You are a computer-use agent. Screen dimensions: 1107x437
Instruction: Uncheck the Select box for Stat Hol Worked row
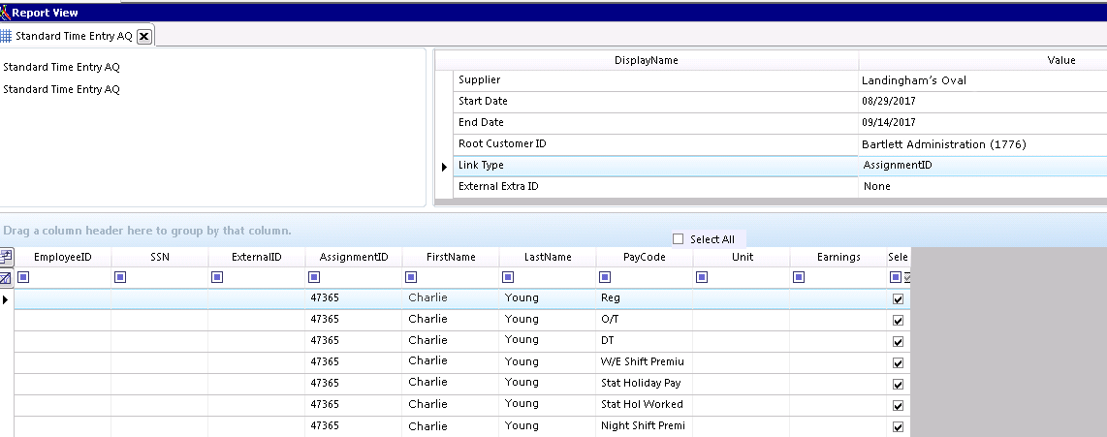pyautogui.click(x=898, y=405)
